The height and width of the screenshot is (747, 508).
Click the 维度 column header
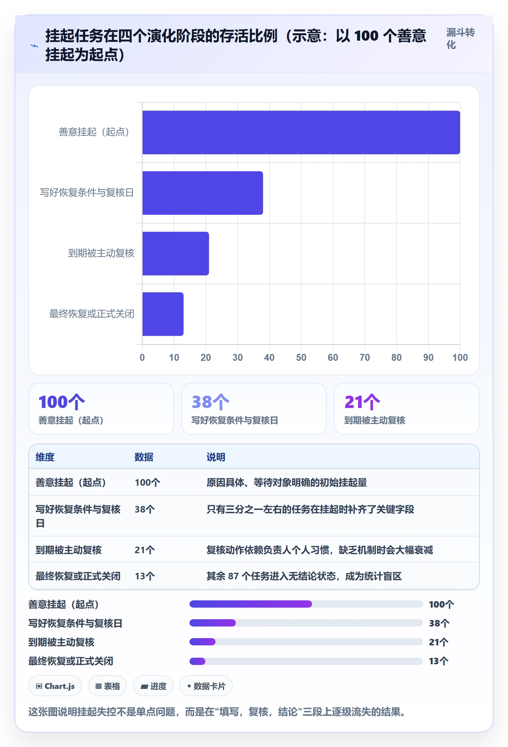click(45, 457)
